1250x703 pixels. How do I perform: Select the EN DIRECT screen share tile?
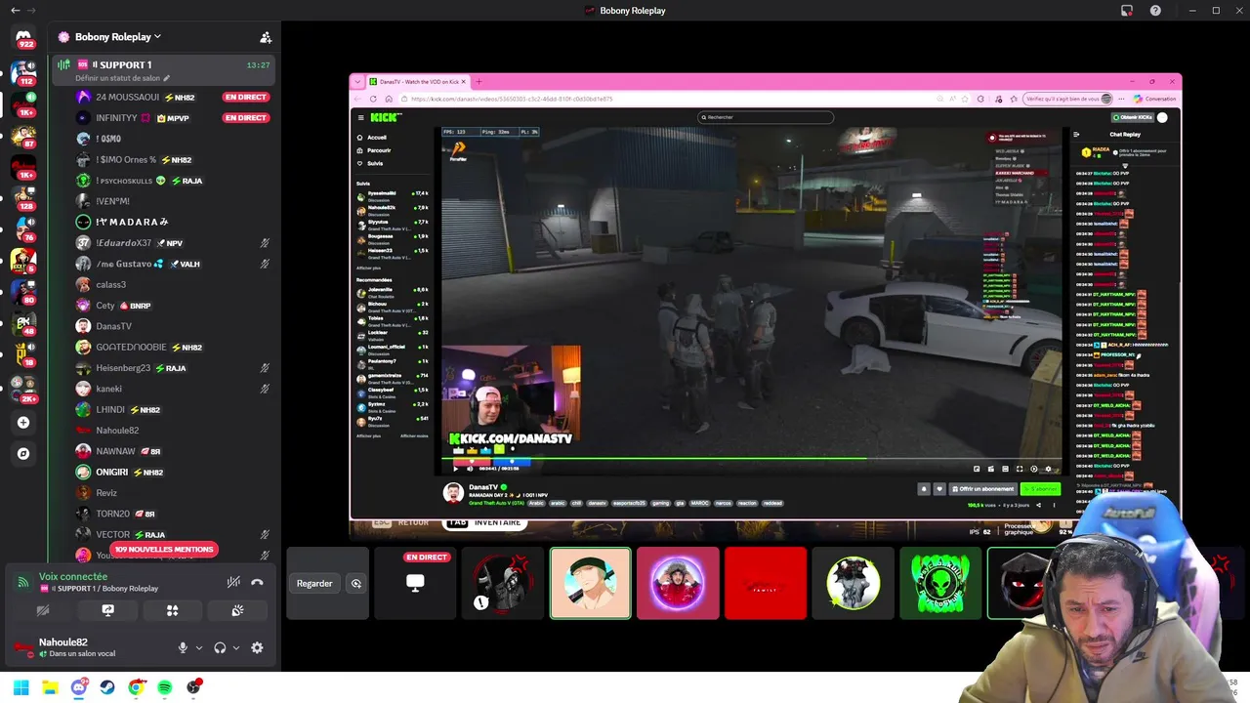pyautogui.click(x=415, y=583)
